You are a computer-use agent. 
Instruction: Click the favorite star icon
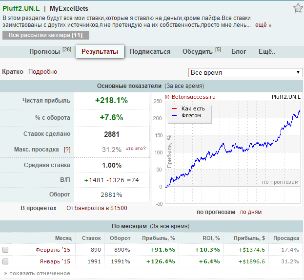point(298,8)
